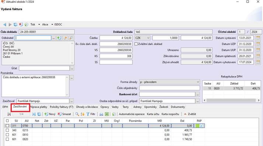The image size is (263, 146).
Task: Click the green PAP indicator in row 311
Action: 198,126
